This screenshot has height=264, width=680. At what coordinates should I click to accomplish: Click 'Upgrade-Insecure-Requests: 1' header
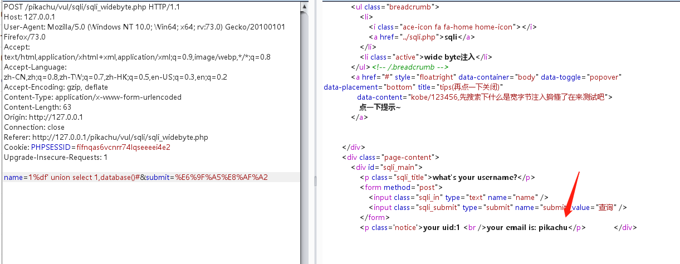(56, 158)
